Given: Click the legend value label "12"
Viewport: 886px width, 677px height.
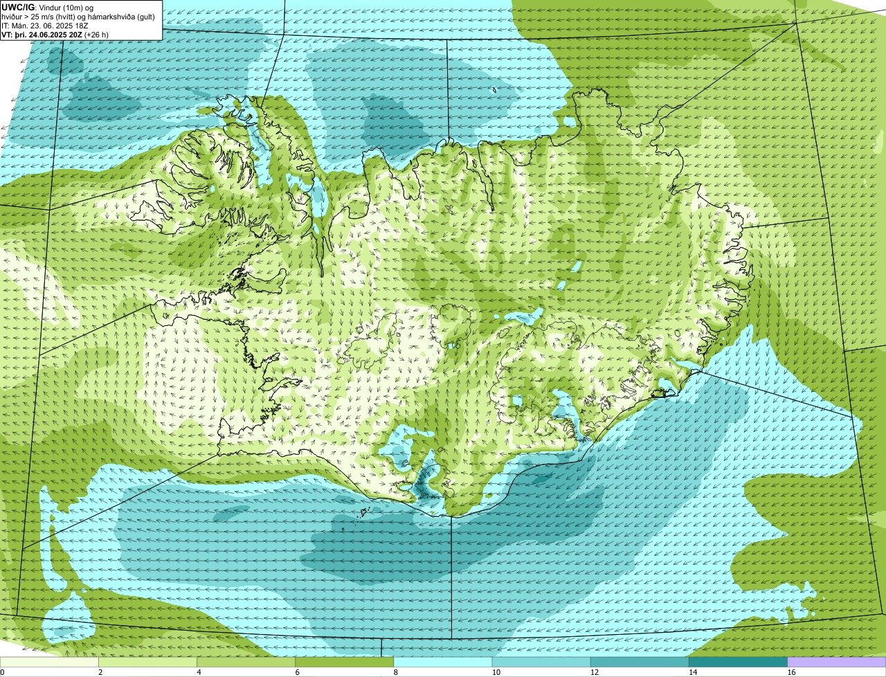Looking at the screenshot, I should [x=594, y=672].
